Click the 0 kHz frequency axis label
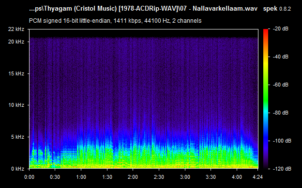Image resolution: width=302 pixels, height=188 pixels. click(17, 169)
